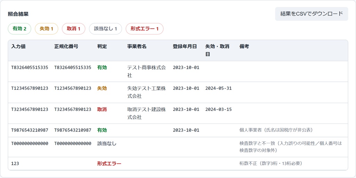
Task: Click the 失効 1 status chip
Action: pyautogui.click(x=46, y=29)
